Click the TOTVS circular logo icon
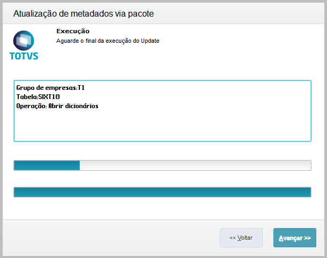 [24, 41]
